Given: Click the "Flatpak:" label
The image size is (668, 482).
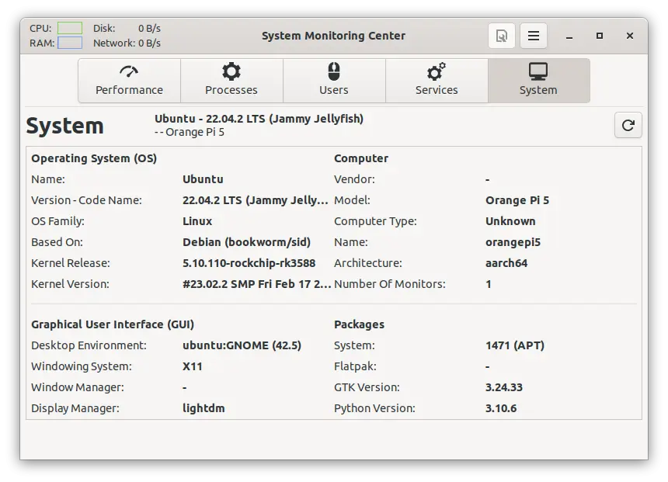Looking at the screenshot, I should click(x=355, y=366).
